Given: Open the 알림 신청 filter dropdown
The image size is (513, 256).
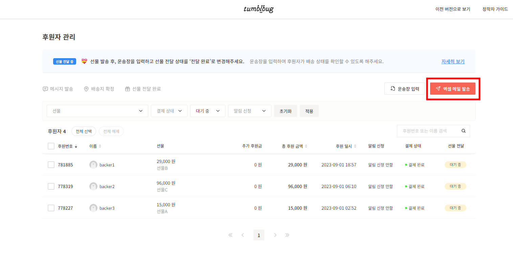Looking at the screenshot, I should coord(250,111).
